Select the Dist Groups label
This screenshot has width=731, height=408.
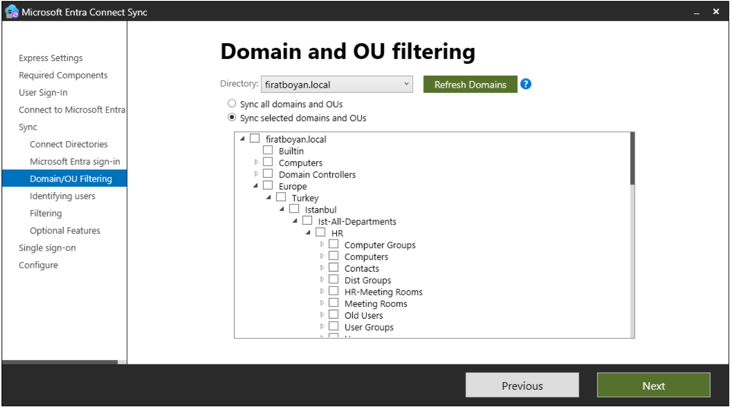[x=367, y=280]
